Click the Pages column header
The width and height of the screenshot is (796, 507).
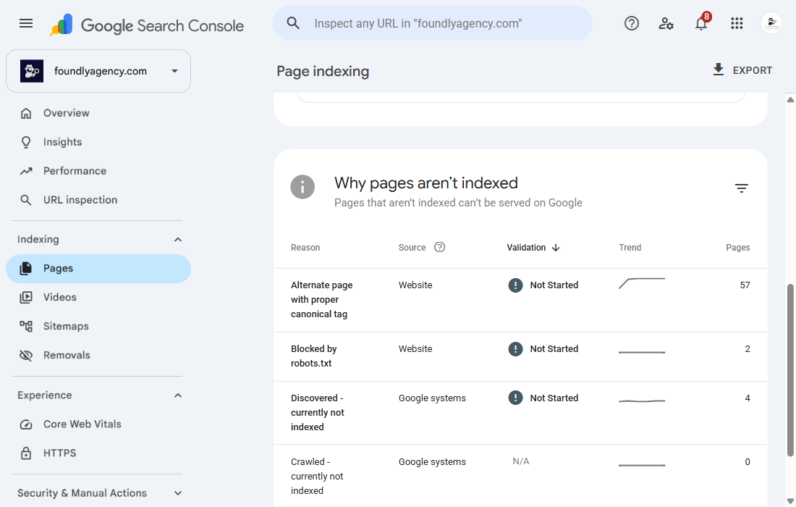coord(737,248)
